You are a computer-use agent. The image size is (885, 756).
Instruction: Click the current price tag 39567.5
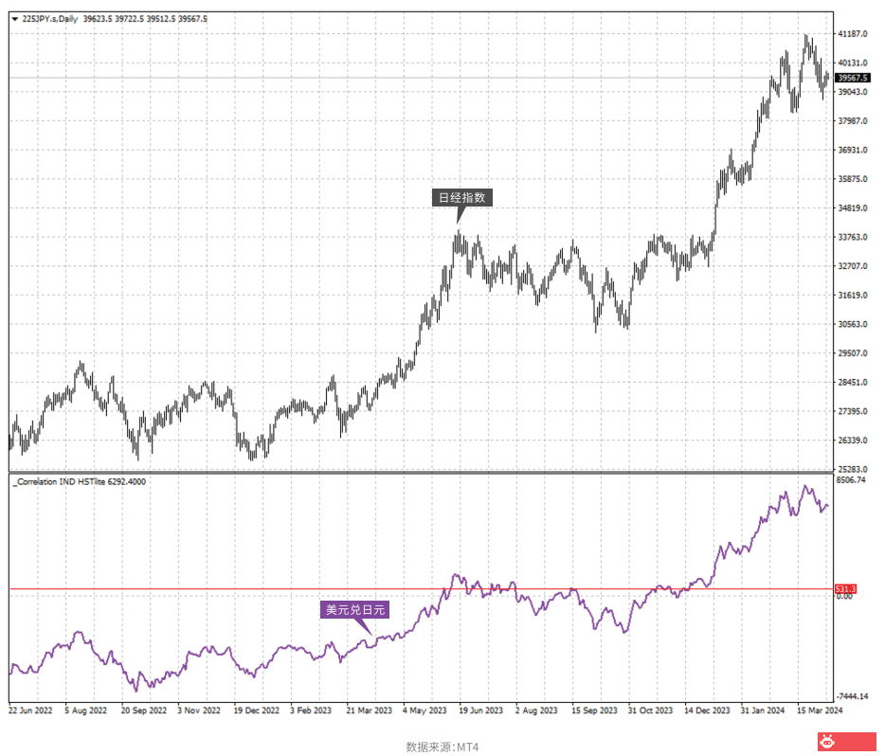(852, 78)
